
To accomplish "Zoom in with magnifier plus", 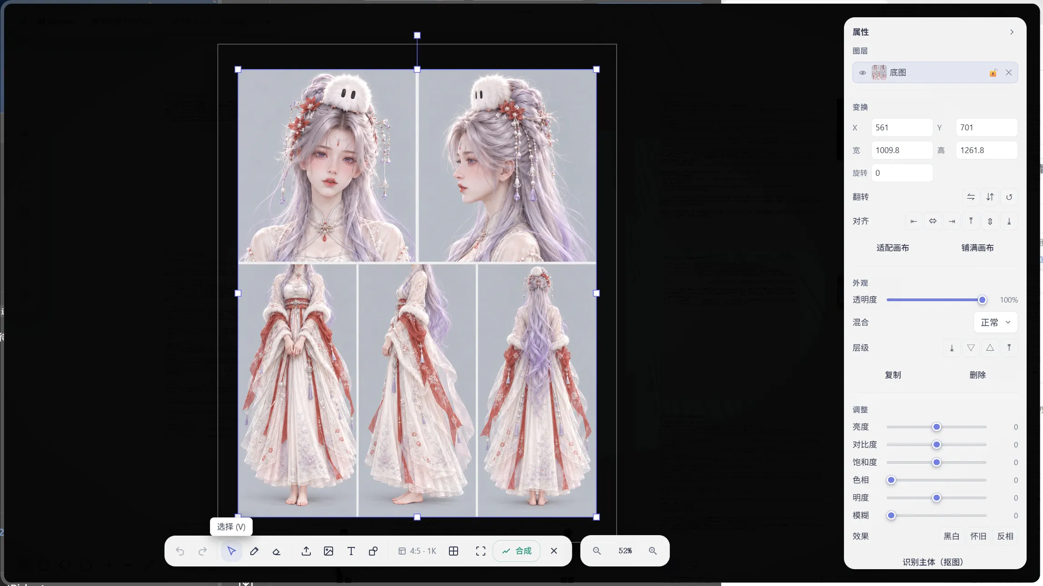I will click(x=653, y=551).
